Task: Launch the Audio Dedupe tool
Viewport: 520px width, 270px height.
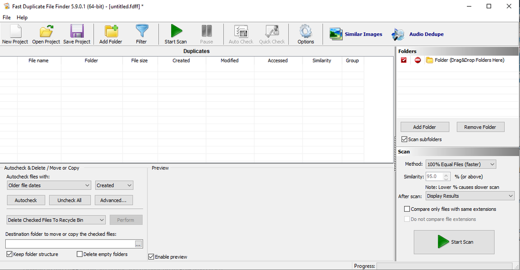Action: click(x=418, y=34)
